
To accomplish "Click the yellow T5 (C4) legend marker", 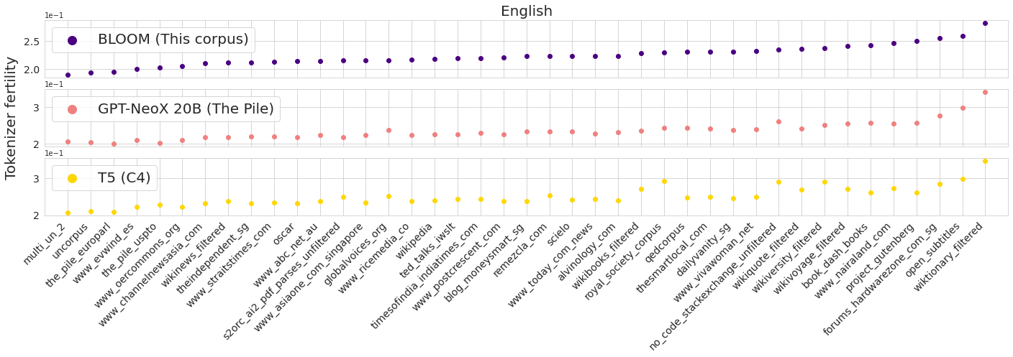I will [x=72, y=178].
